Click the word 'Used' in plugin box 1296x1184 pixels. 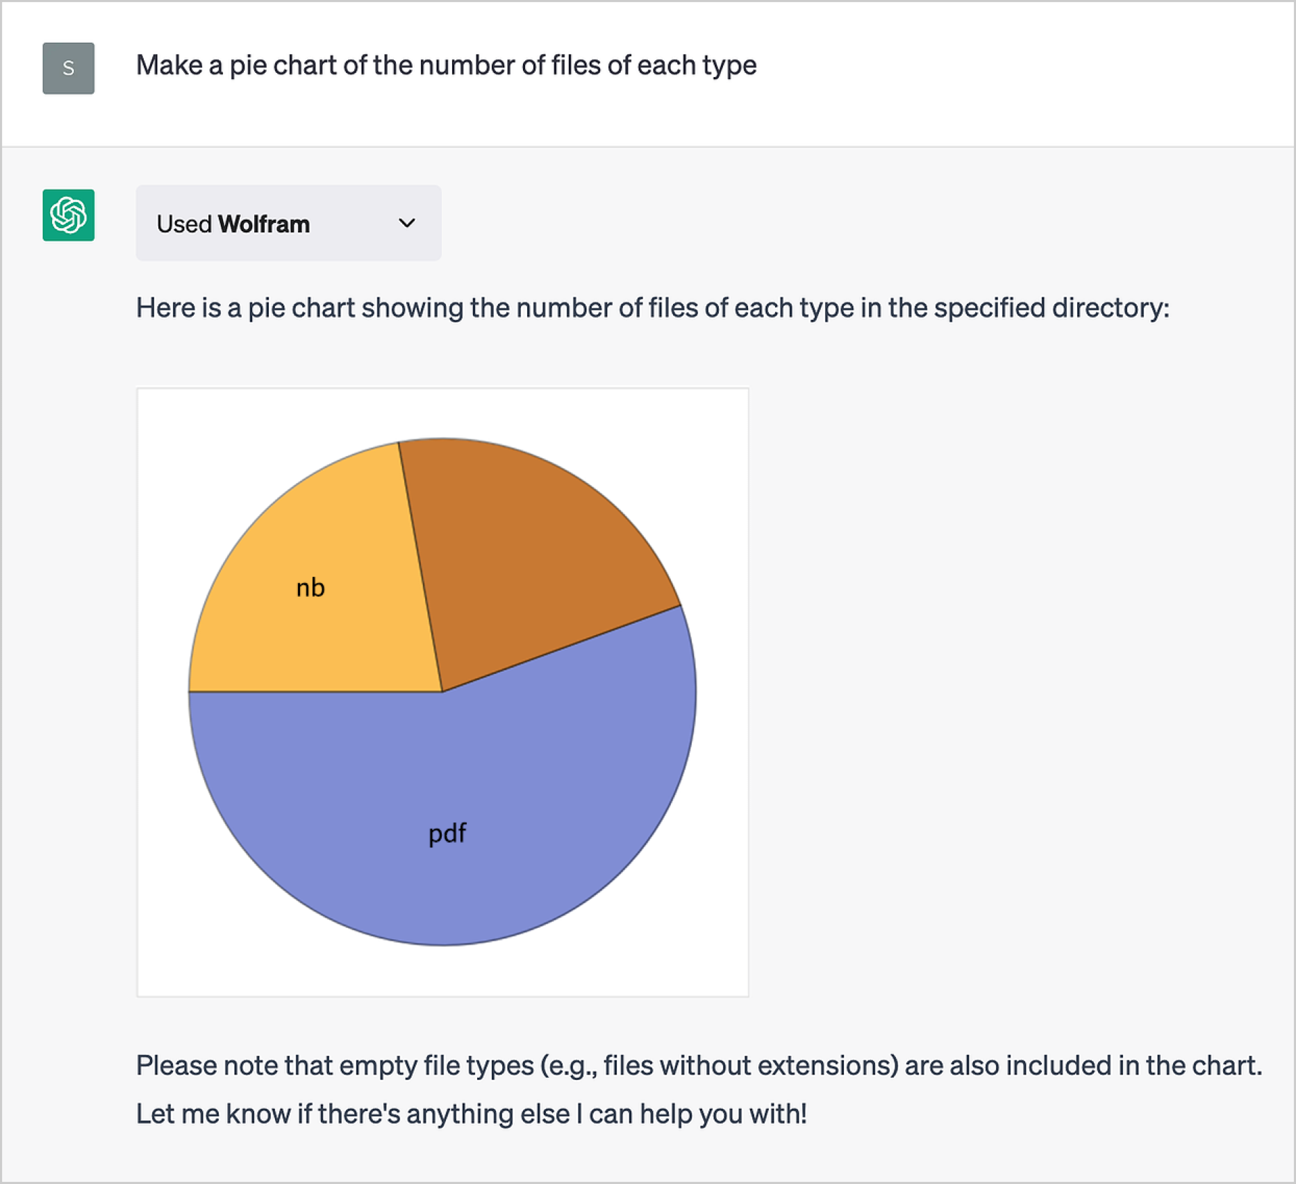[184, 224]
